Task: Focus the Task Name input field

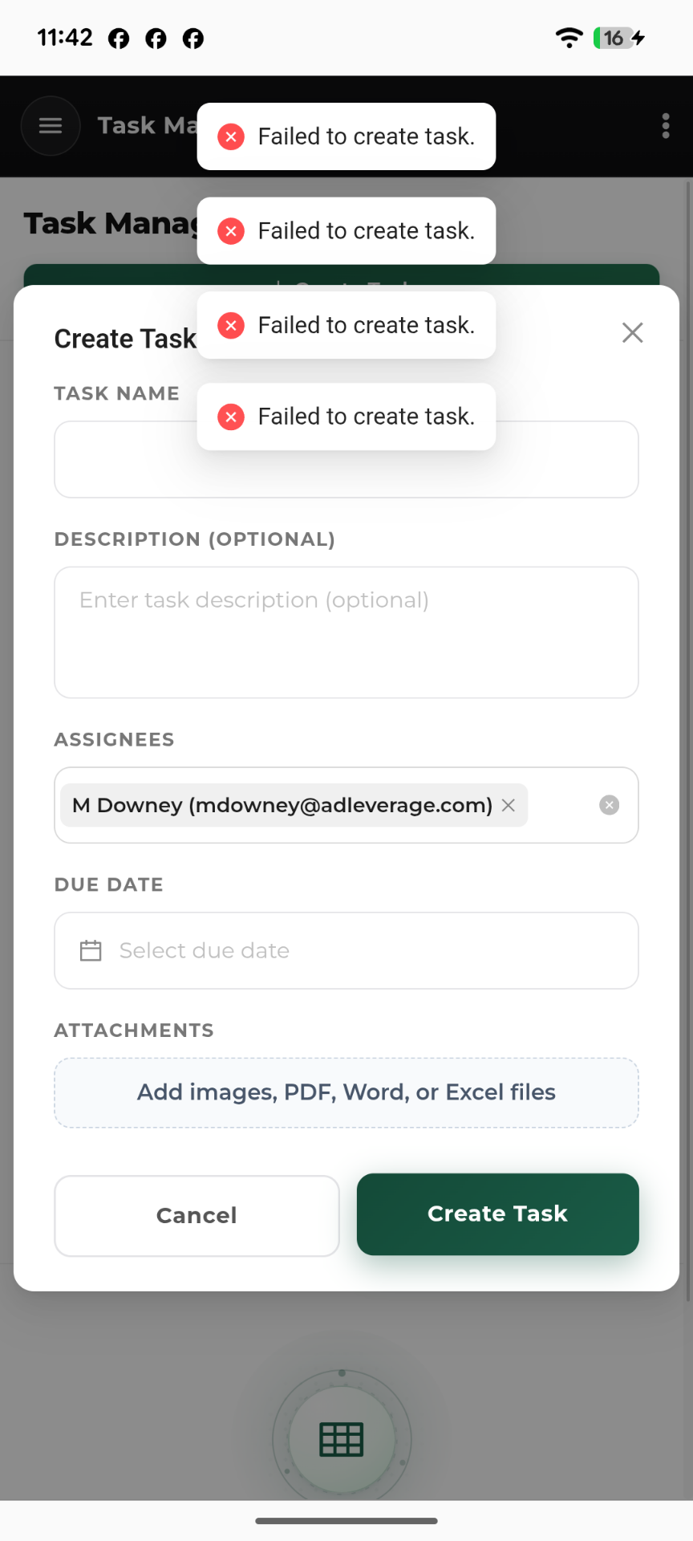Action: (x=346, y=459)
